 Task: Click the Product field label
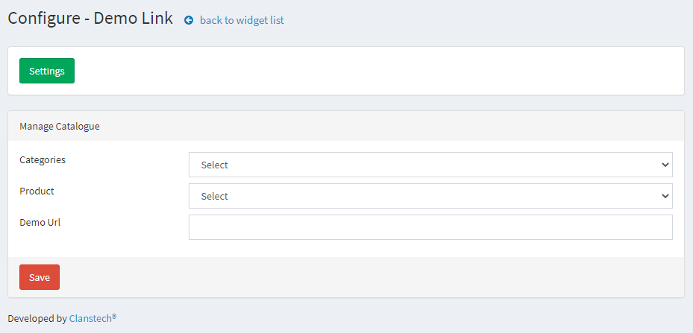pos(37,191)
